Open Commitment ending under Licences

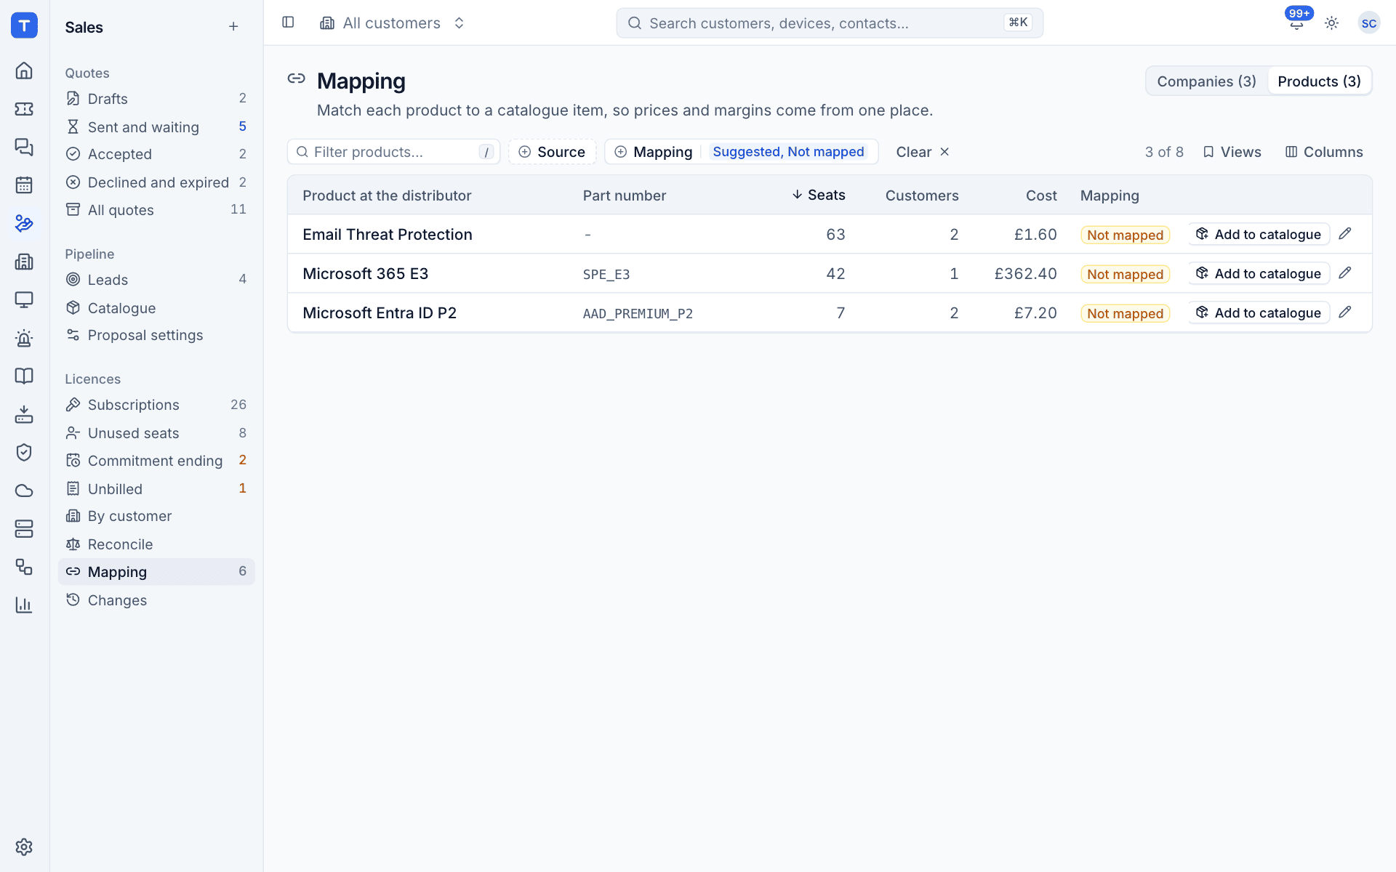(x=156, y=461)
